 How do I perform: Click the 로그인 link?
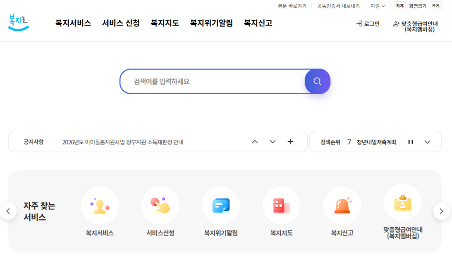coord(368,24)
